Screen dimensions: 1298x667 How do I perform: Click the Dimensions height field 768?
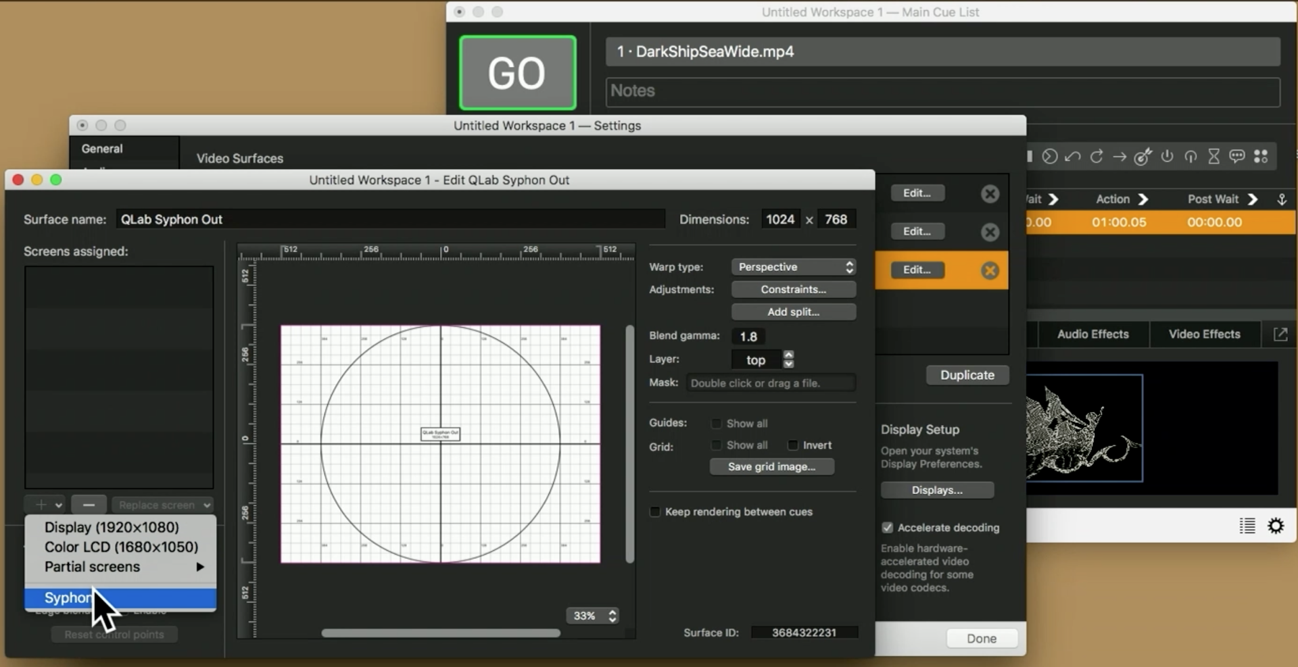coord(836,220)
